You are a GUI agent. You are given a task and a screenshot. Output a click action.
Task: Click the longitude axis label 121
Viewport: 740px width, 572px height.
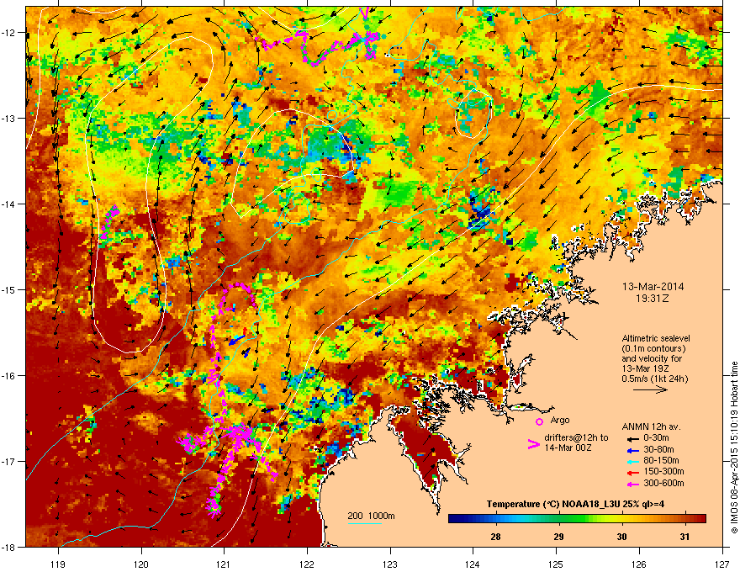click(x=224, y=564)
